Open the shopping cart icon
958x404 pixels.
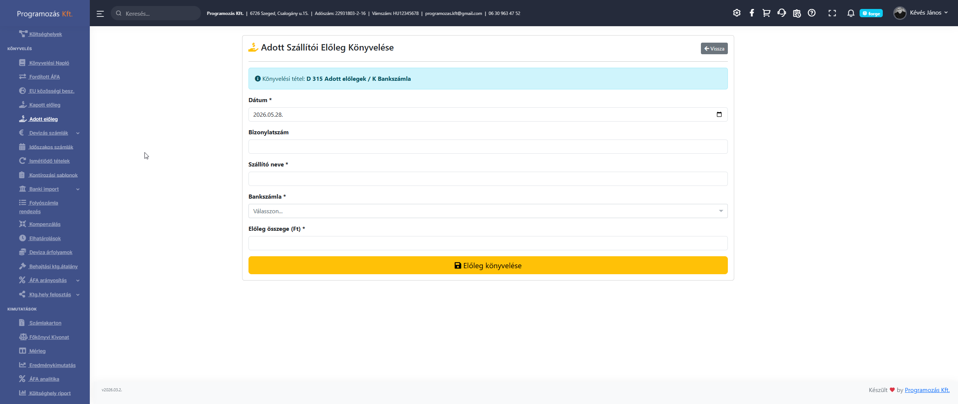click(766, 13)
